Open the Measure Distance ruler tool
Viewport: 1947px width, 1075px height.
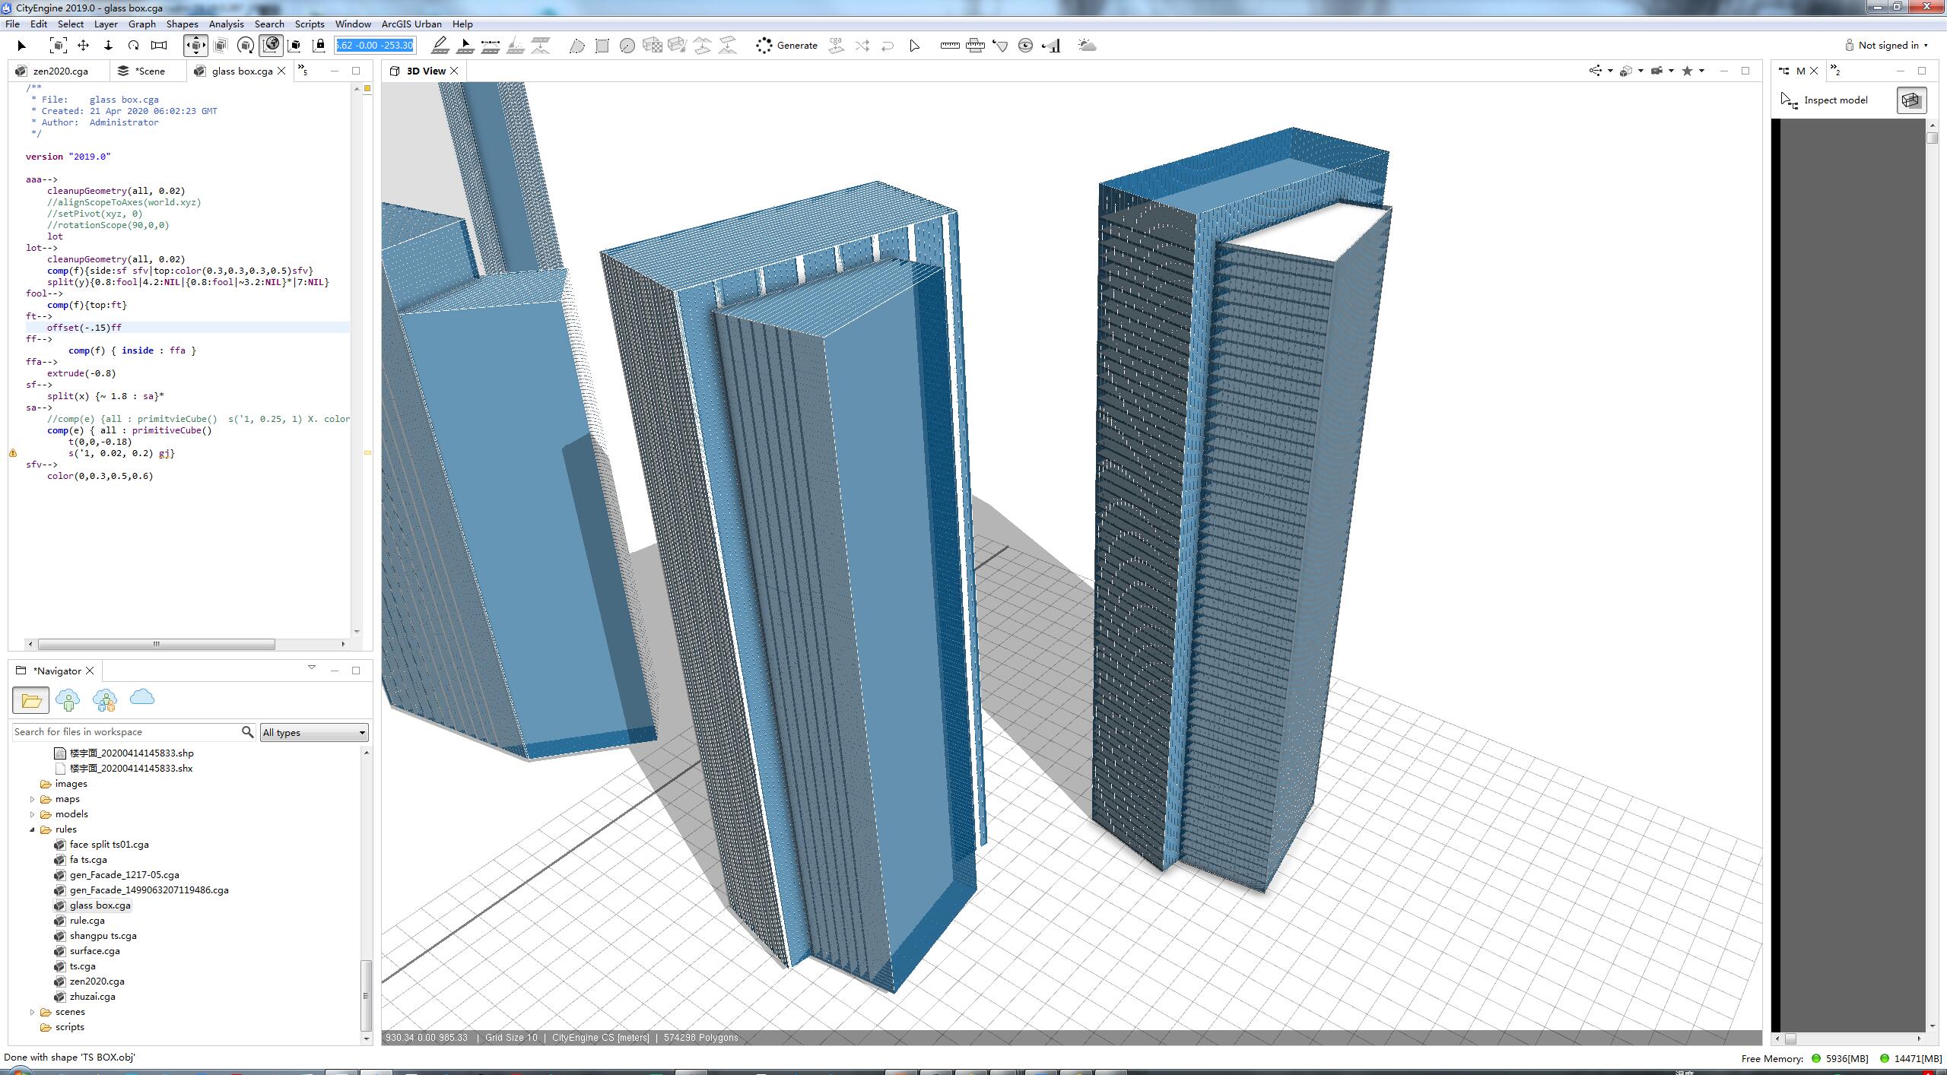[x=950, y=46]
